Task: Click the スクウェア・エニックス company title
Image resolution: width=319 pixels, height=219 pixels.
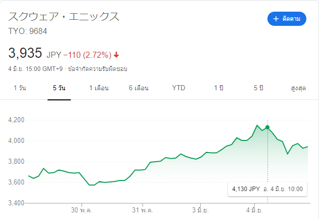Action: point(64,17)
